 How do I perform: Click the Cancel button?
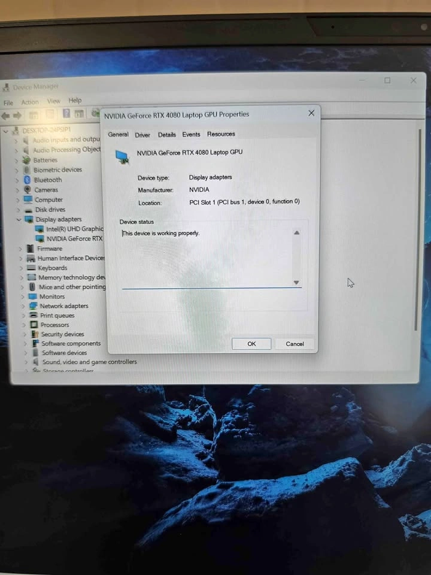click(x=295, y=344)
